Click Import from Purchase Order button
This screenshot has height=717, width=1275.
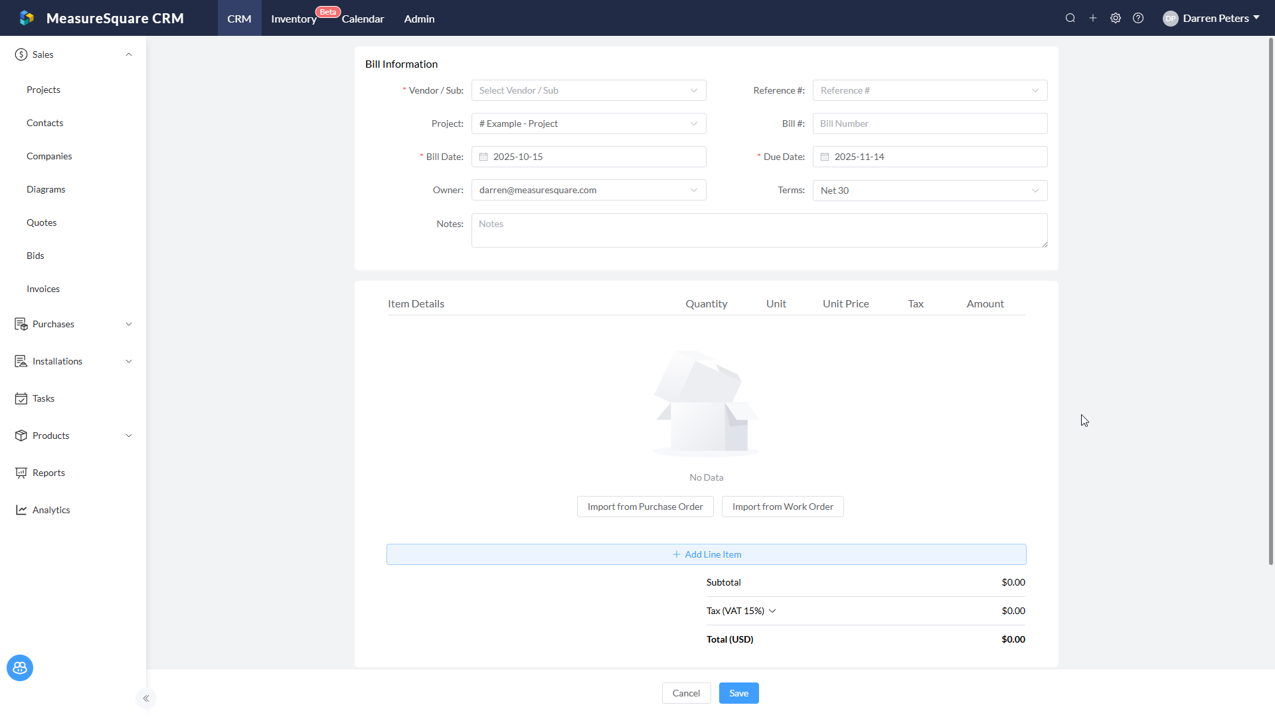(x=644, y=507)
